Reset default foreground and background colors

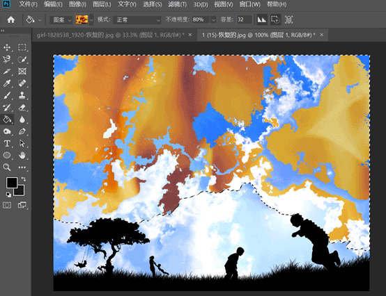tap(8, 195)
